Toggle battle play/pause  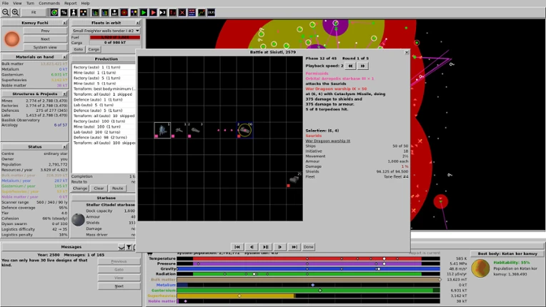coord(266,247)
